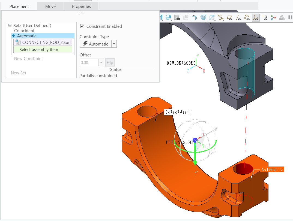Screen dimensions: 293x221
Task: Click the lightning icon in Constraint Type
Action: pyautogui.click(x=85, y=44)
